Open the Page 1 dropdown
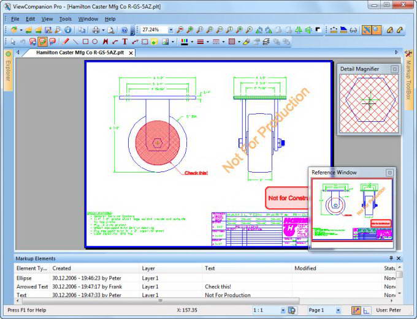The width and height of the screenshot is (417, 319). pyautogui.click(x=338, y=310)
